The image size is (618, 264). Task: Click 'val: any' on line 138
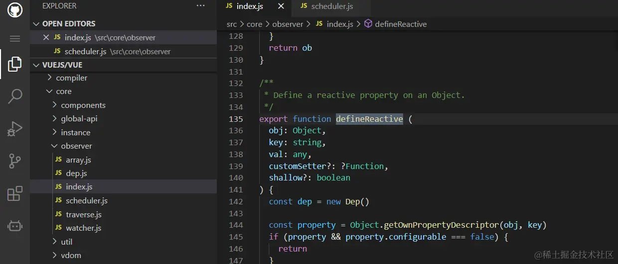pos(288,154)
